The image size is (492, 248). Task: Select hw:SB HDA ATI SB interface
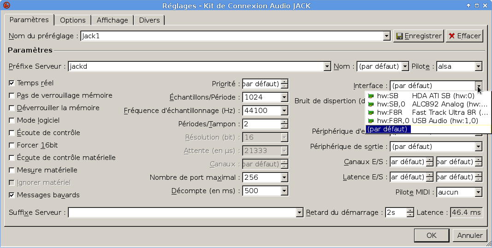(x=428, y=96)
